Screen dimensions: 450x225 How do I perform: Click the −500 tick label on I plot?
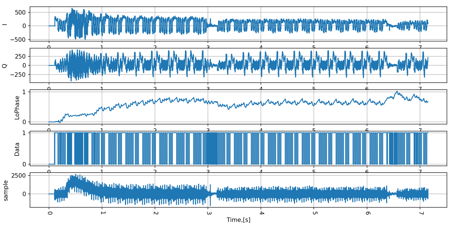18,40
